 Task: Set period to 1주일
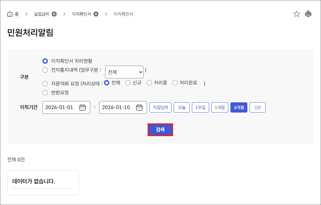201,107
